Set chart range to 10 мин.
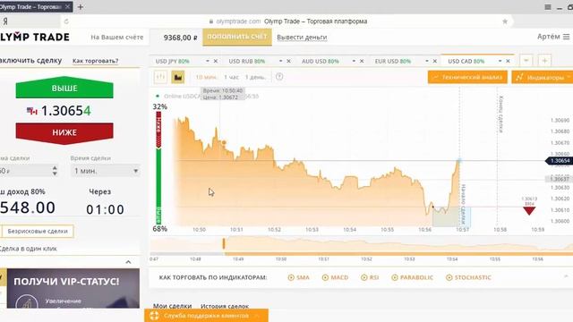573x322 pixels. coord(207,77)
